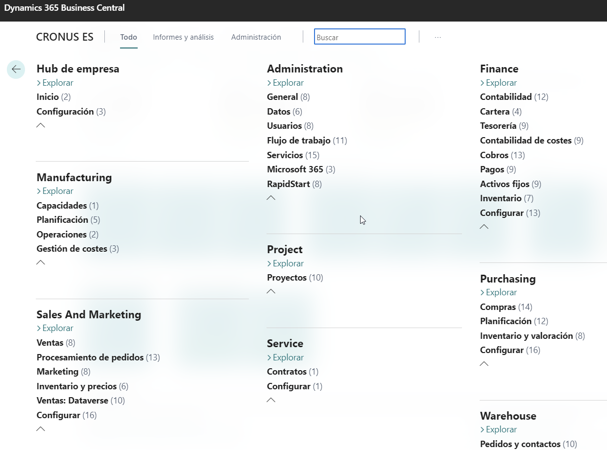Open Configurar (16) under Sales And Marketing
The width and height of the screenshot is (607, 450).
click(67, 415)
